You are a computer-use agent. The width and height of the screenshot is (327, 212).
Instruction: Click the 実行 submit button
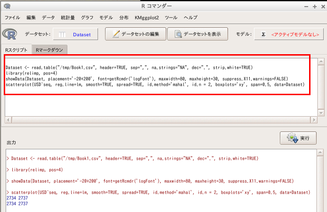tap(298, 138)
